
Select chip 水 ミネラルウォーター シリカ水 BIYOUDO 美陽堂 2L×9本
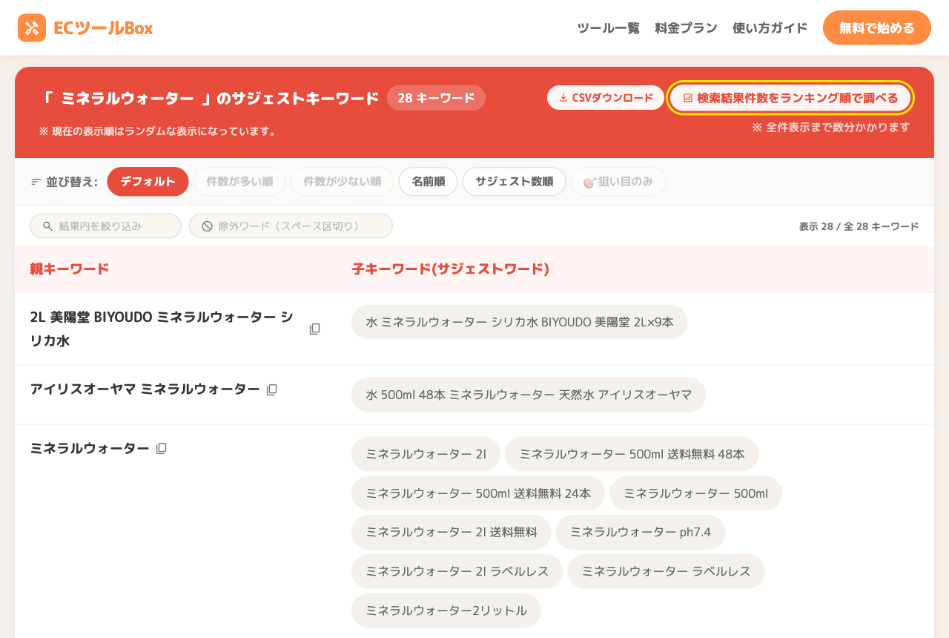pos(520,322)
